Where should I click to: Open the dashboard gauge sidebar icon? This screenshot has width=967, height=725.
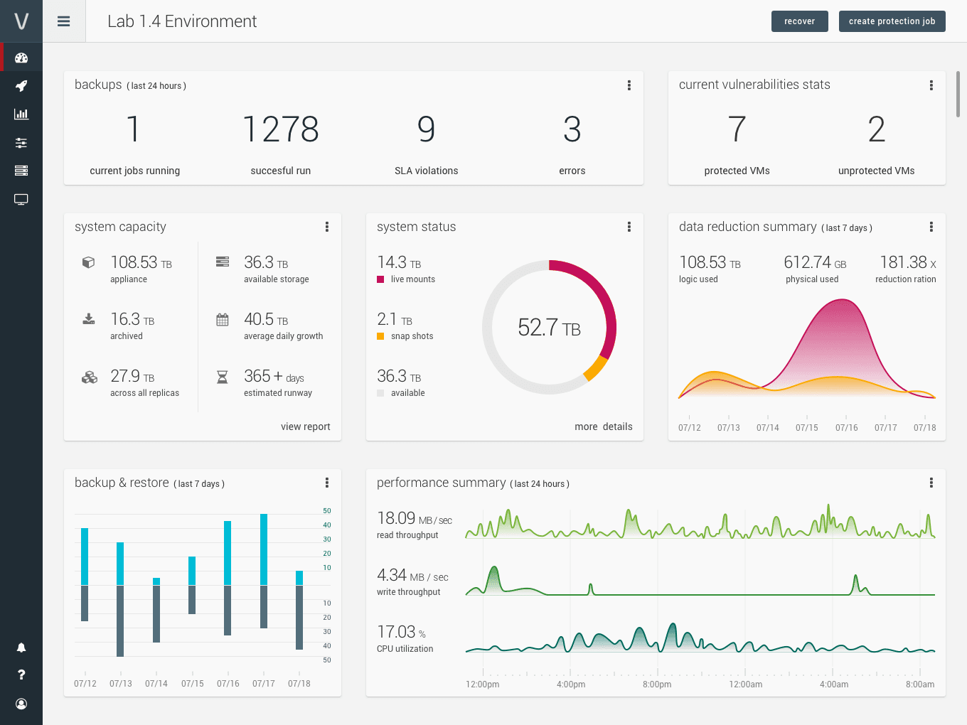pyautogui.click(x=21, y=58)
